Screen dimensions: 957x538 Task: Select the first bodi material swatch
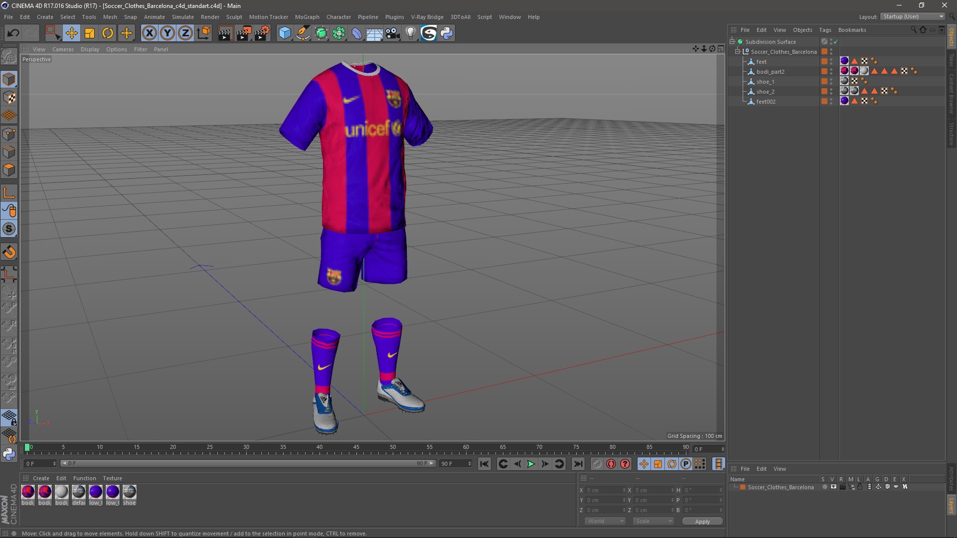coord(28,492)
